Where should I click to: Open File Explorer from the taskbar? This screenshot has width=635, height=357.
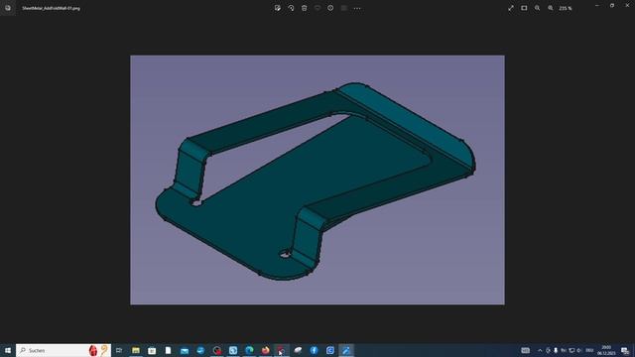pos(136,350)
